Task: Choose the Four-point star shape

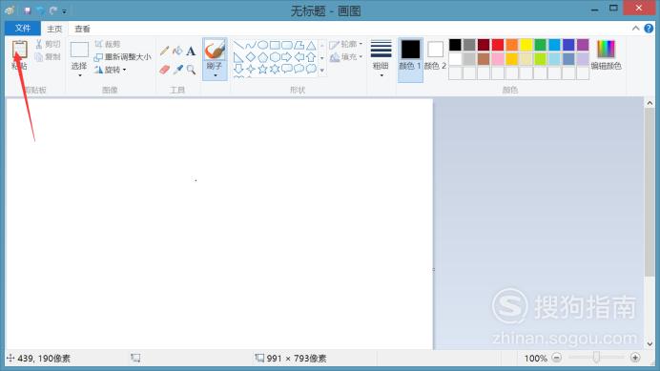Action: [251, 69]
